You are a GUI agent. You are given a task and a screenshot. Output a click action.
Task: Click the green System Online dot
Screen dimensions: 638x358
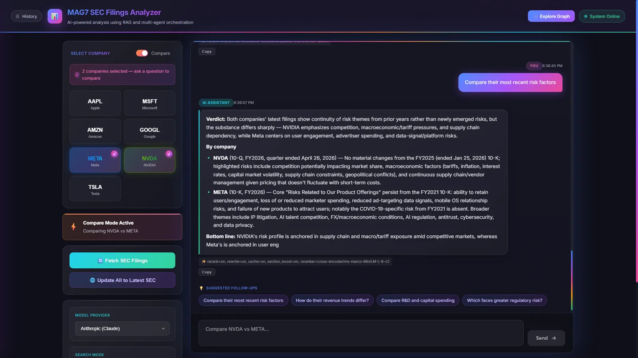coord(586,16)
